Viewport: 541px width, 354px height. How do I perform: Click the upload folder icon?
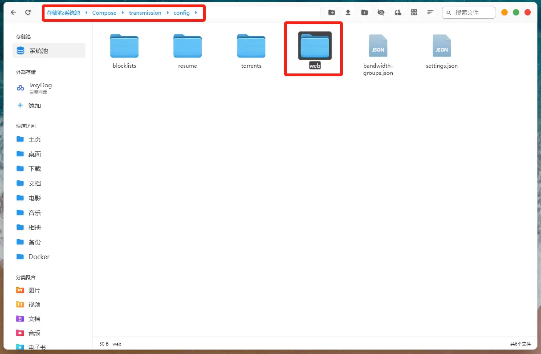(365, 12)
